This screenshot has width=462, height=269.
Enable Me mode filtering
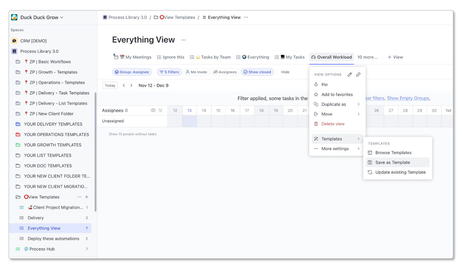click(196, 72)
